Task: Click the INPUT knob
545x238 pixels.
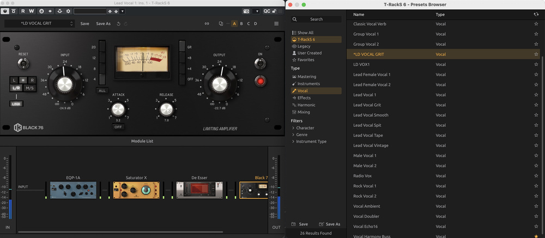Action: tap(65, 84)
